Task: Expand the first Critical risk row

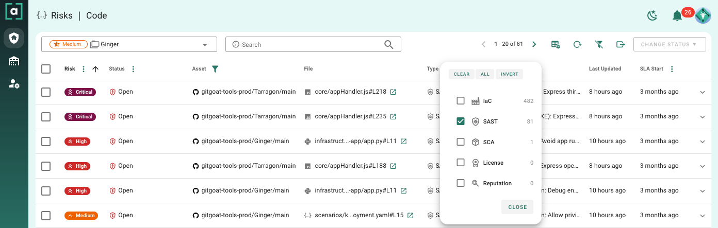Action: click(702, 92)
